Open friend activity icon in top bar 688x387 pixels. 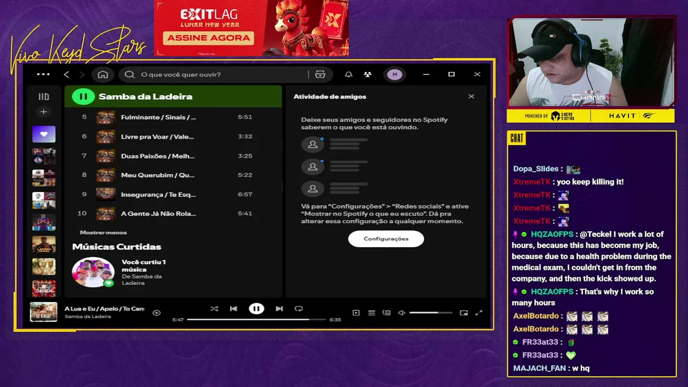367,74
